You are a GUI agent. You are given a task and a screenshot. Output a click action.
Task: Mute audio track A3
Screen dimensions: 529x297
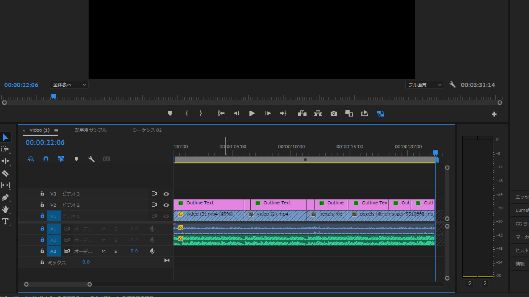(x=104, y=251)
